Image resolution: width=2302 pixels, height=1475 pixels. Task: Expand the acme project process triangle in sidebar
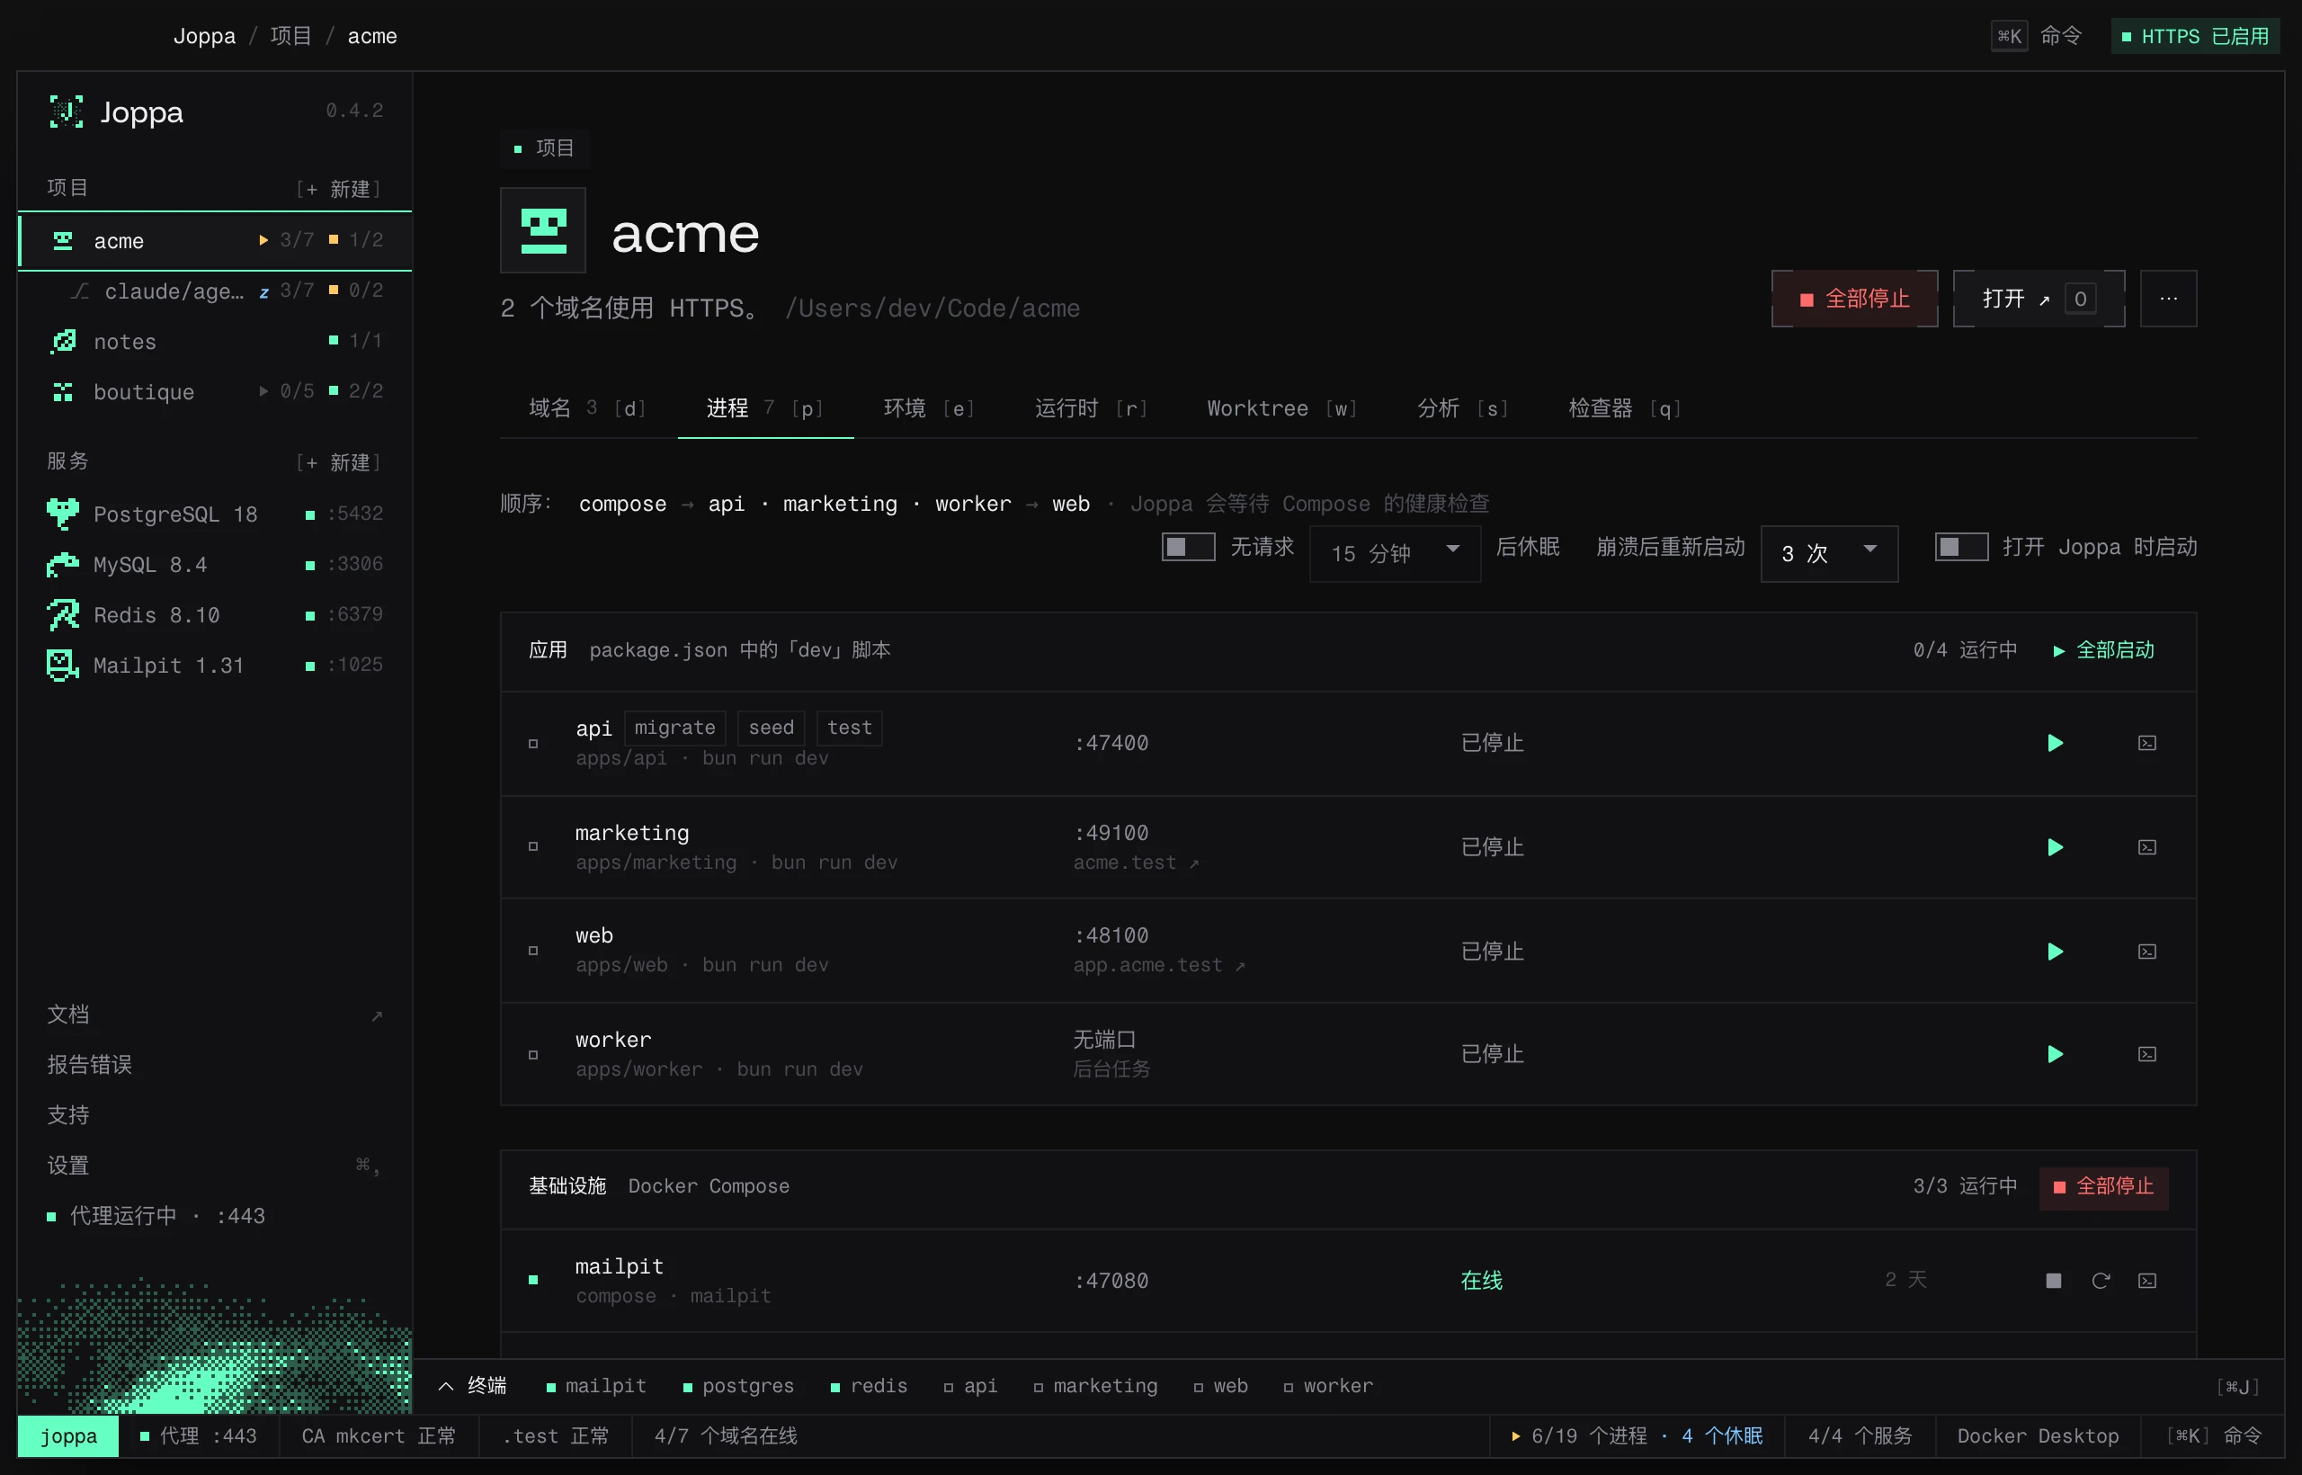pyautogui.click(x=263, y=239)
